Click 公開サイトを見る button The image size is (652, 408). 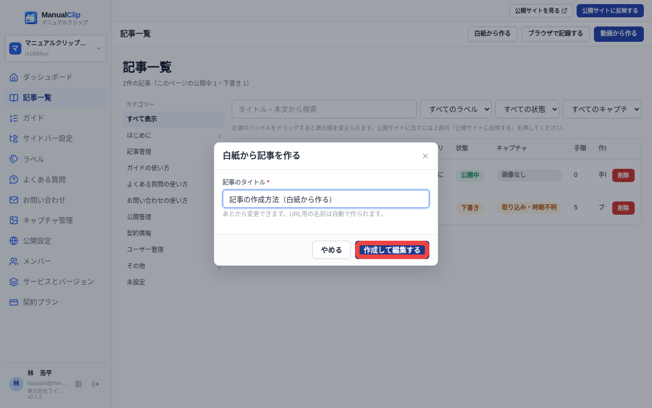pos(541,11)
